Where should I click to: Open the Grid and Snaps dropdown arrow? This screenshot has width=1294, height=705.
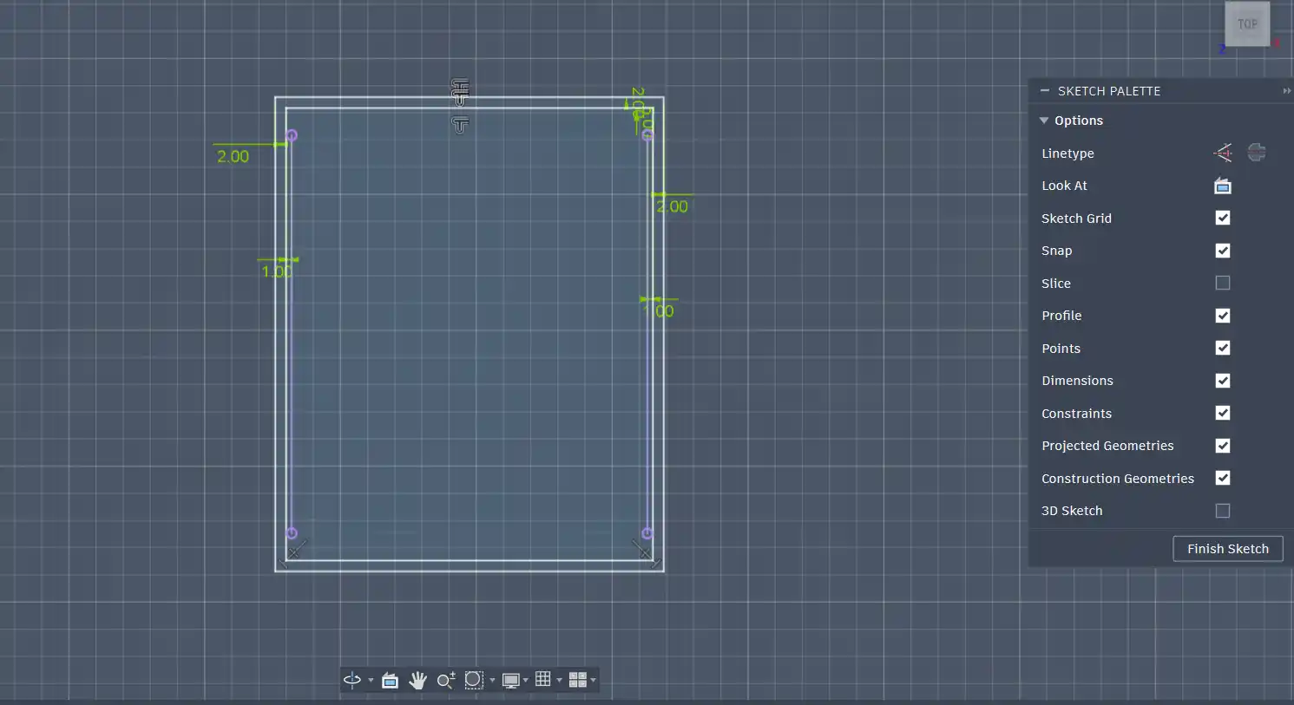click(559, 680)
